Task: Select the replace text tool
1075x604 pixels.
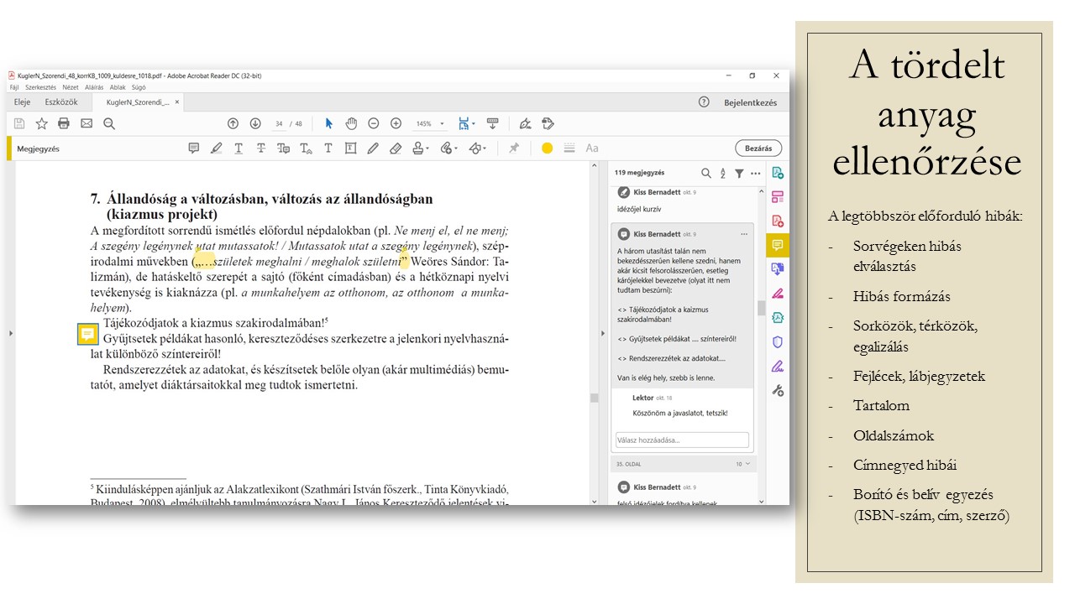Action: click(283, 148)
